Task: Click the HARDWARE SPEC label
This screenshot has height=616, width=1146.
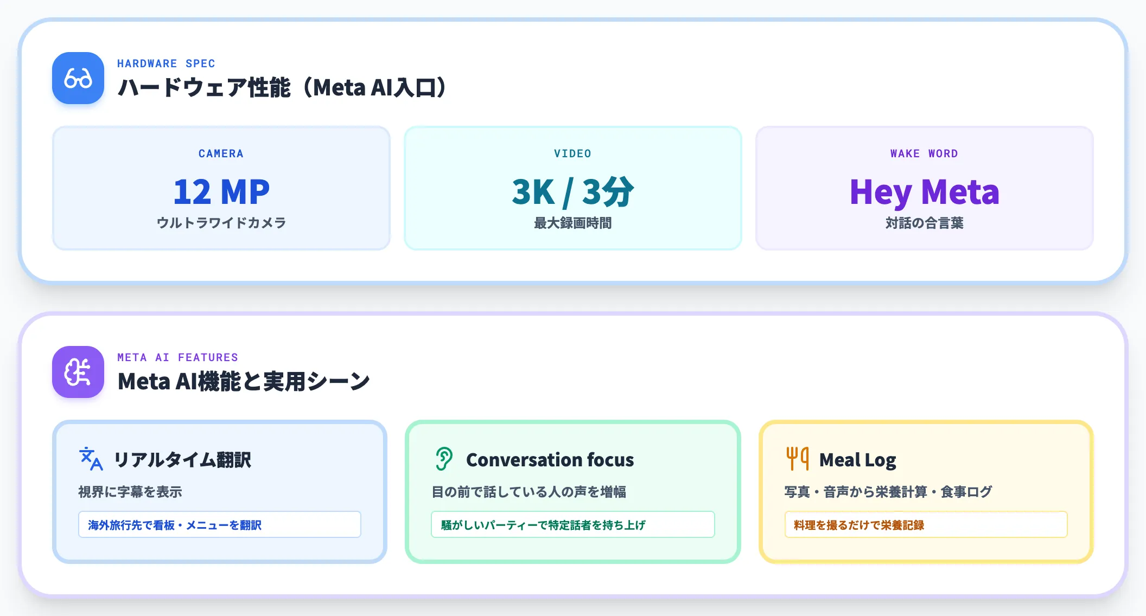Action: point(166,63)
